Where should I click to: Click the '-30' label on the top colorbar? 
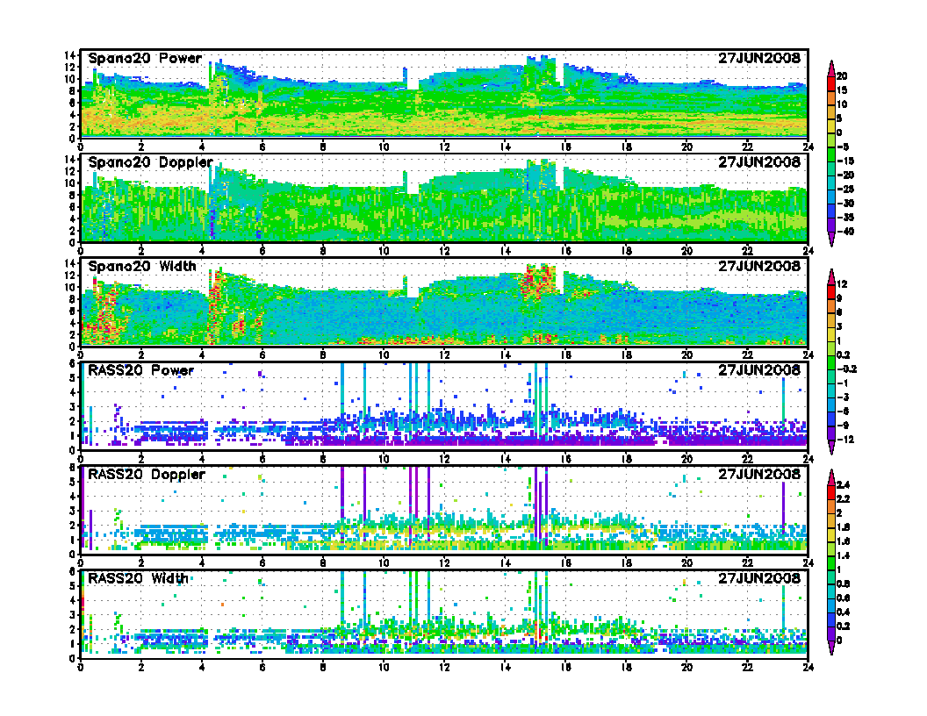(845, 204)
